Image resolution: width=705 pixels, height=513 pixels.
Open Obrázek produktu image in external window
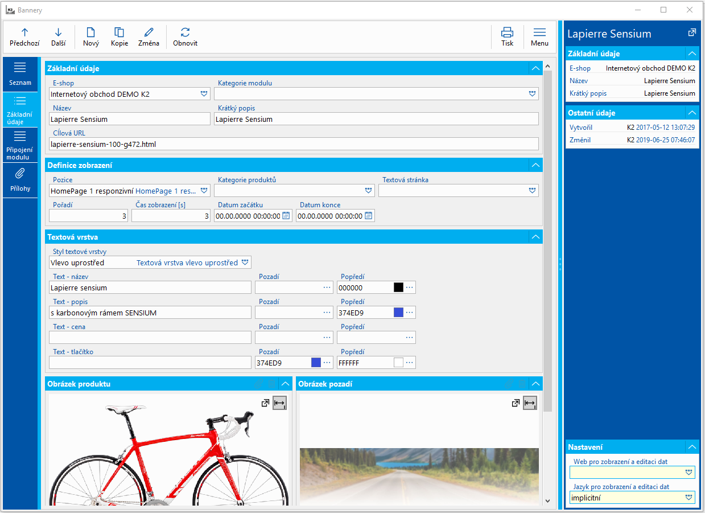point(265,403)
